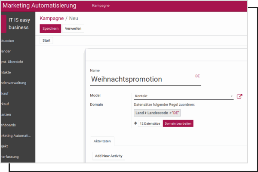Click the arrow icon before 12 Datensätze

135,123
